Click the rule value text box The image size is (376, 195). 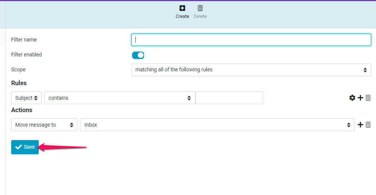click(x=229, y=98)
